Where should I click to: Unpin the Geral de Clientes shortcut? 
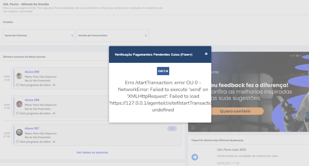[x=72, y=36]
